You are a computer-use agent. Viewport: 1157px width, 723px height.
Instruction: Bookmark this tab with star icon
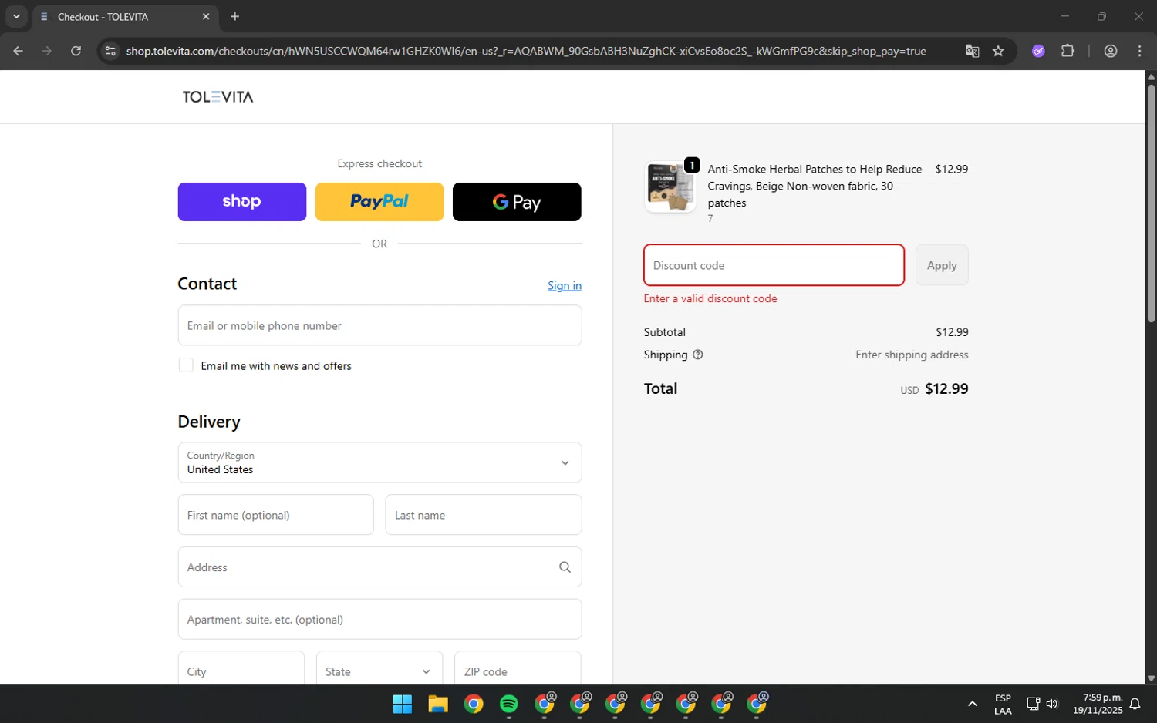(998, 51)
